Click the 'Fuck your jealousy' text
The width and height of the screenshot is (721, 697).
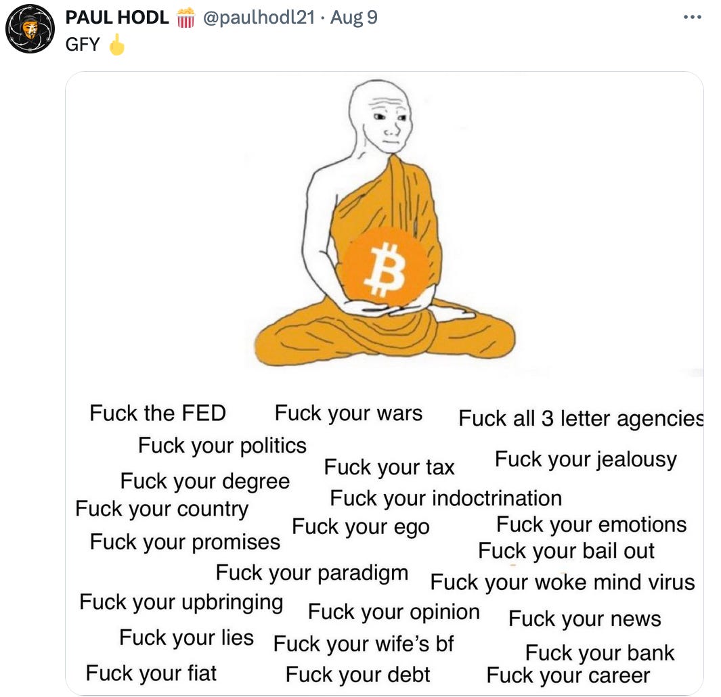586,459
